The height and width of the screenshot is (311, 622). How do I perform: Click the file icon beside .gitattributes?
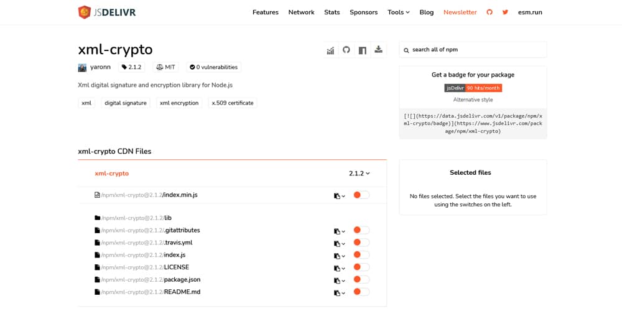pos(97,230)
